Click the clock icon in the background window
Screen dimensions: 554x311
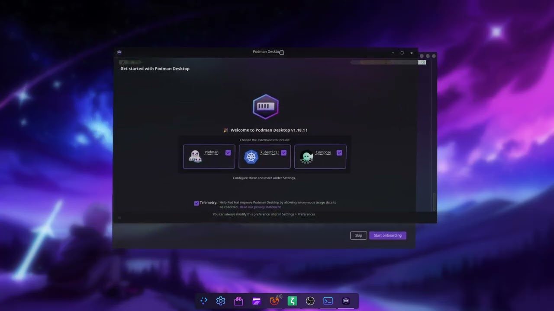423,62
